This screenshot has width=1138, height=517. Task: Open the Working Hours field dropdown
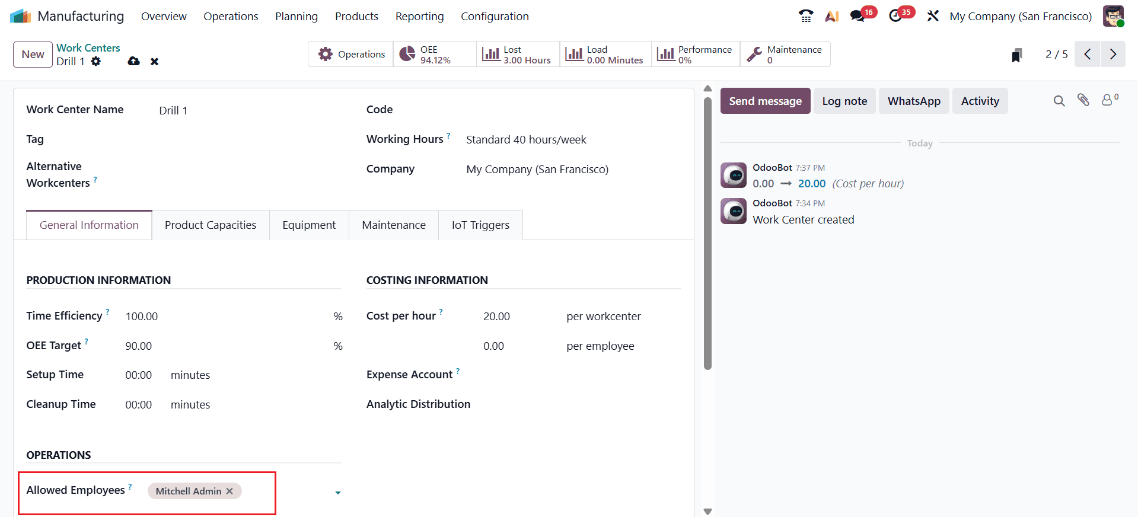[x=572, y=140]
